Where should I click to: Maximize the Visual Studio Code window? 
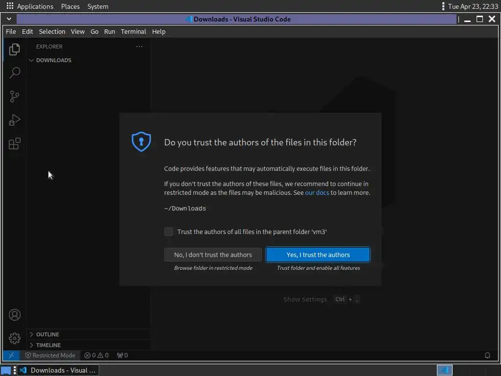click(479, 19)
